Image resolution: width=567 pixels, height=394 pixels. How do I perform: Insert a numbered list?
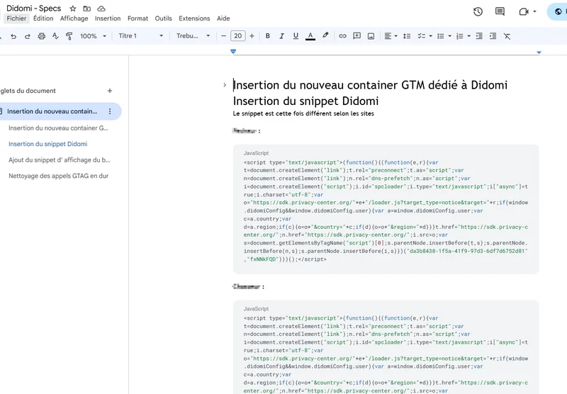click(459, 36)
